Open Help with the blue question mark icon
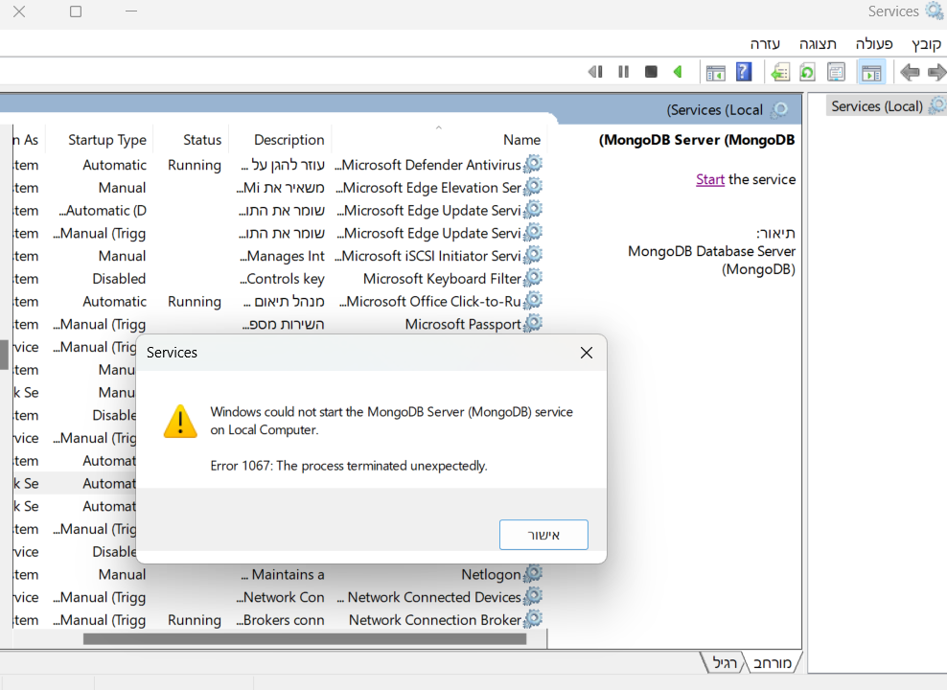Image resolution: width=947 pixels, height=690 pixels. 743,72
